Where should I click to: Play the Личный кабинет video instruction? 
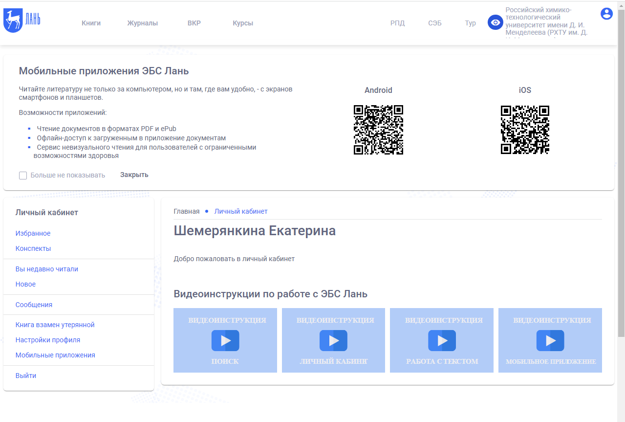pyautogui.click(x=333, y=340)
